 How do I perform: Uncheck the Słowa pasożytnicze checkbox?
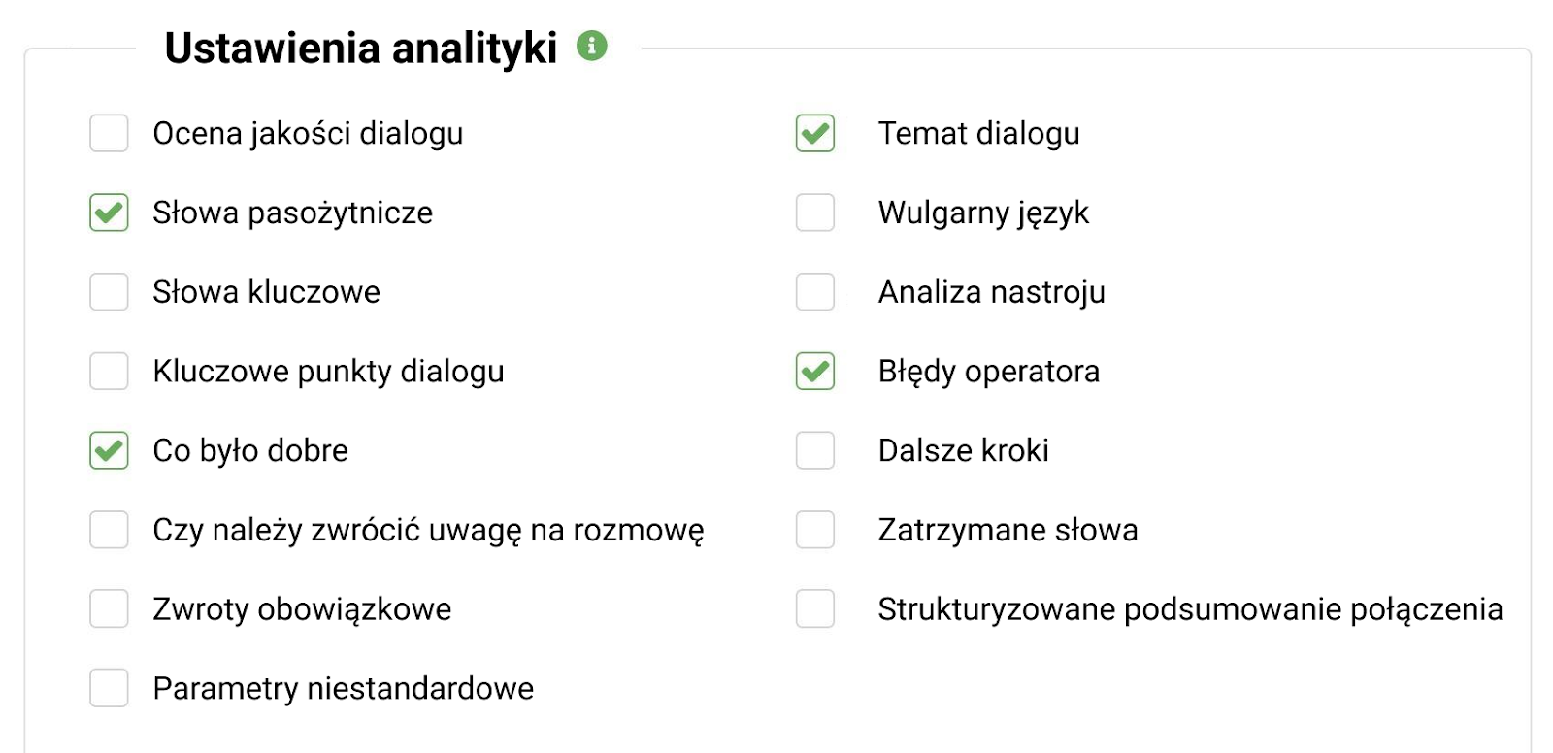pos(109,213)
